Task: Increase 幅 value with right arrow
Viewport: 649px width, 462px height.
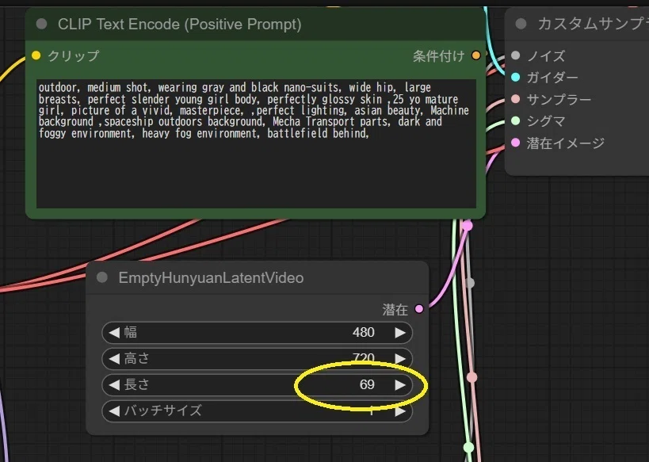Action: point(400,332)
